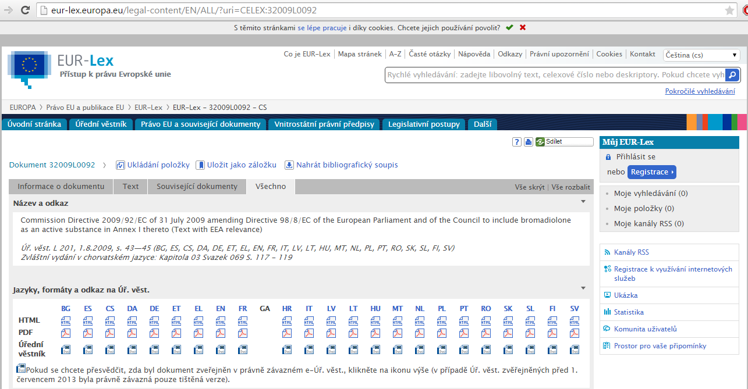Open the Statistika link
The height and width of the screenshot is (389, 748).
629,312
